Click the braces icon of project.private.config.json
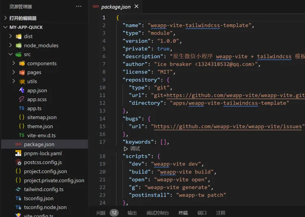Screen dimensions: 305x217 click(x=18, y=180)
